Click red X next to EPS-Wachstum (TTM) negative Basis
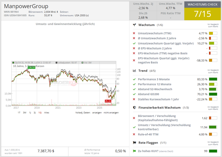 (x=134, y=53)
